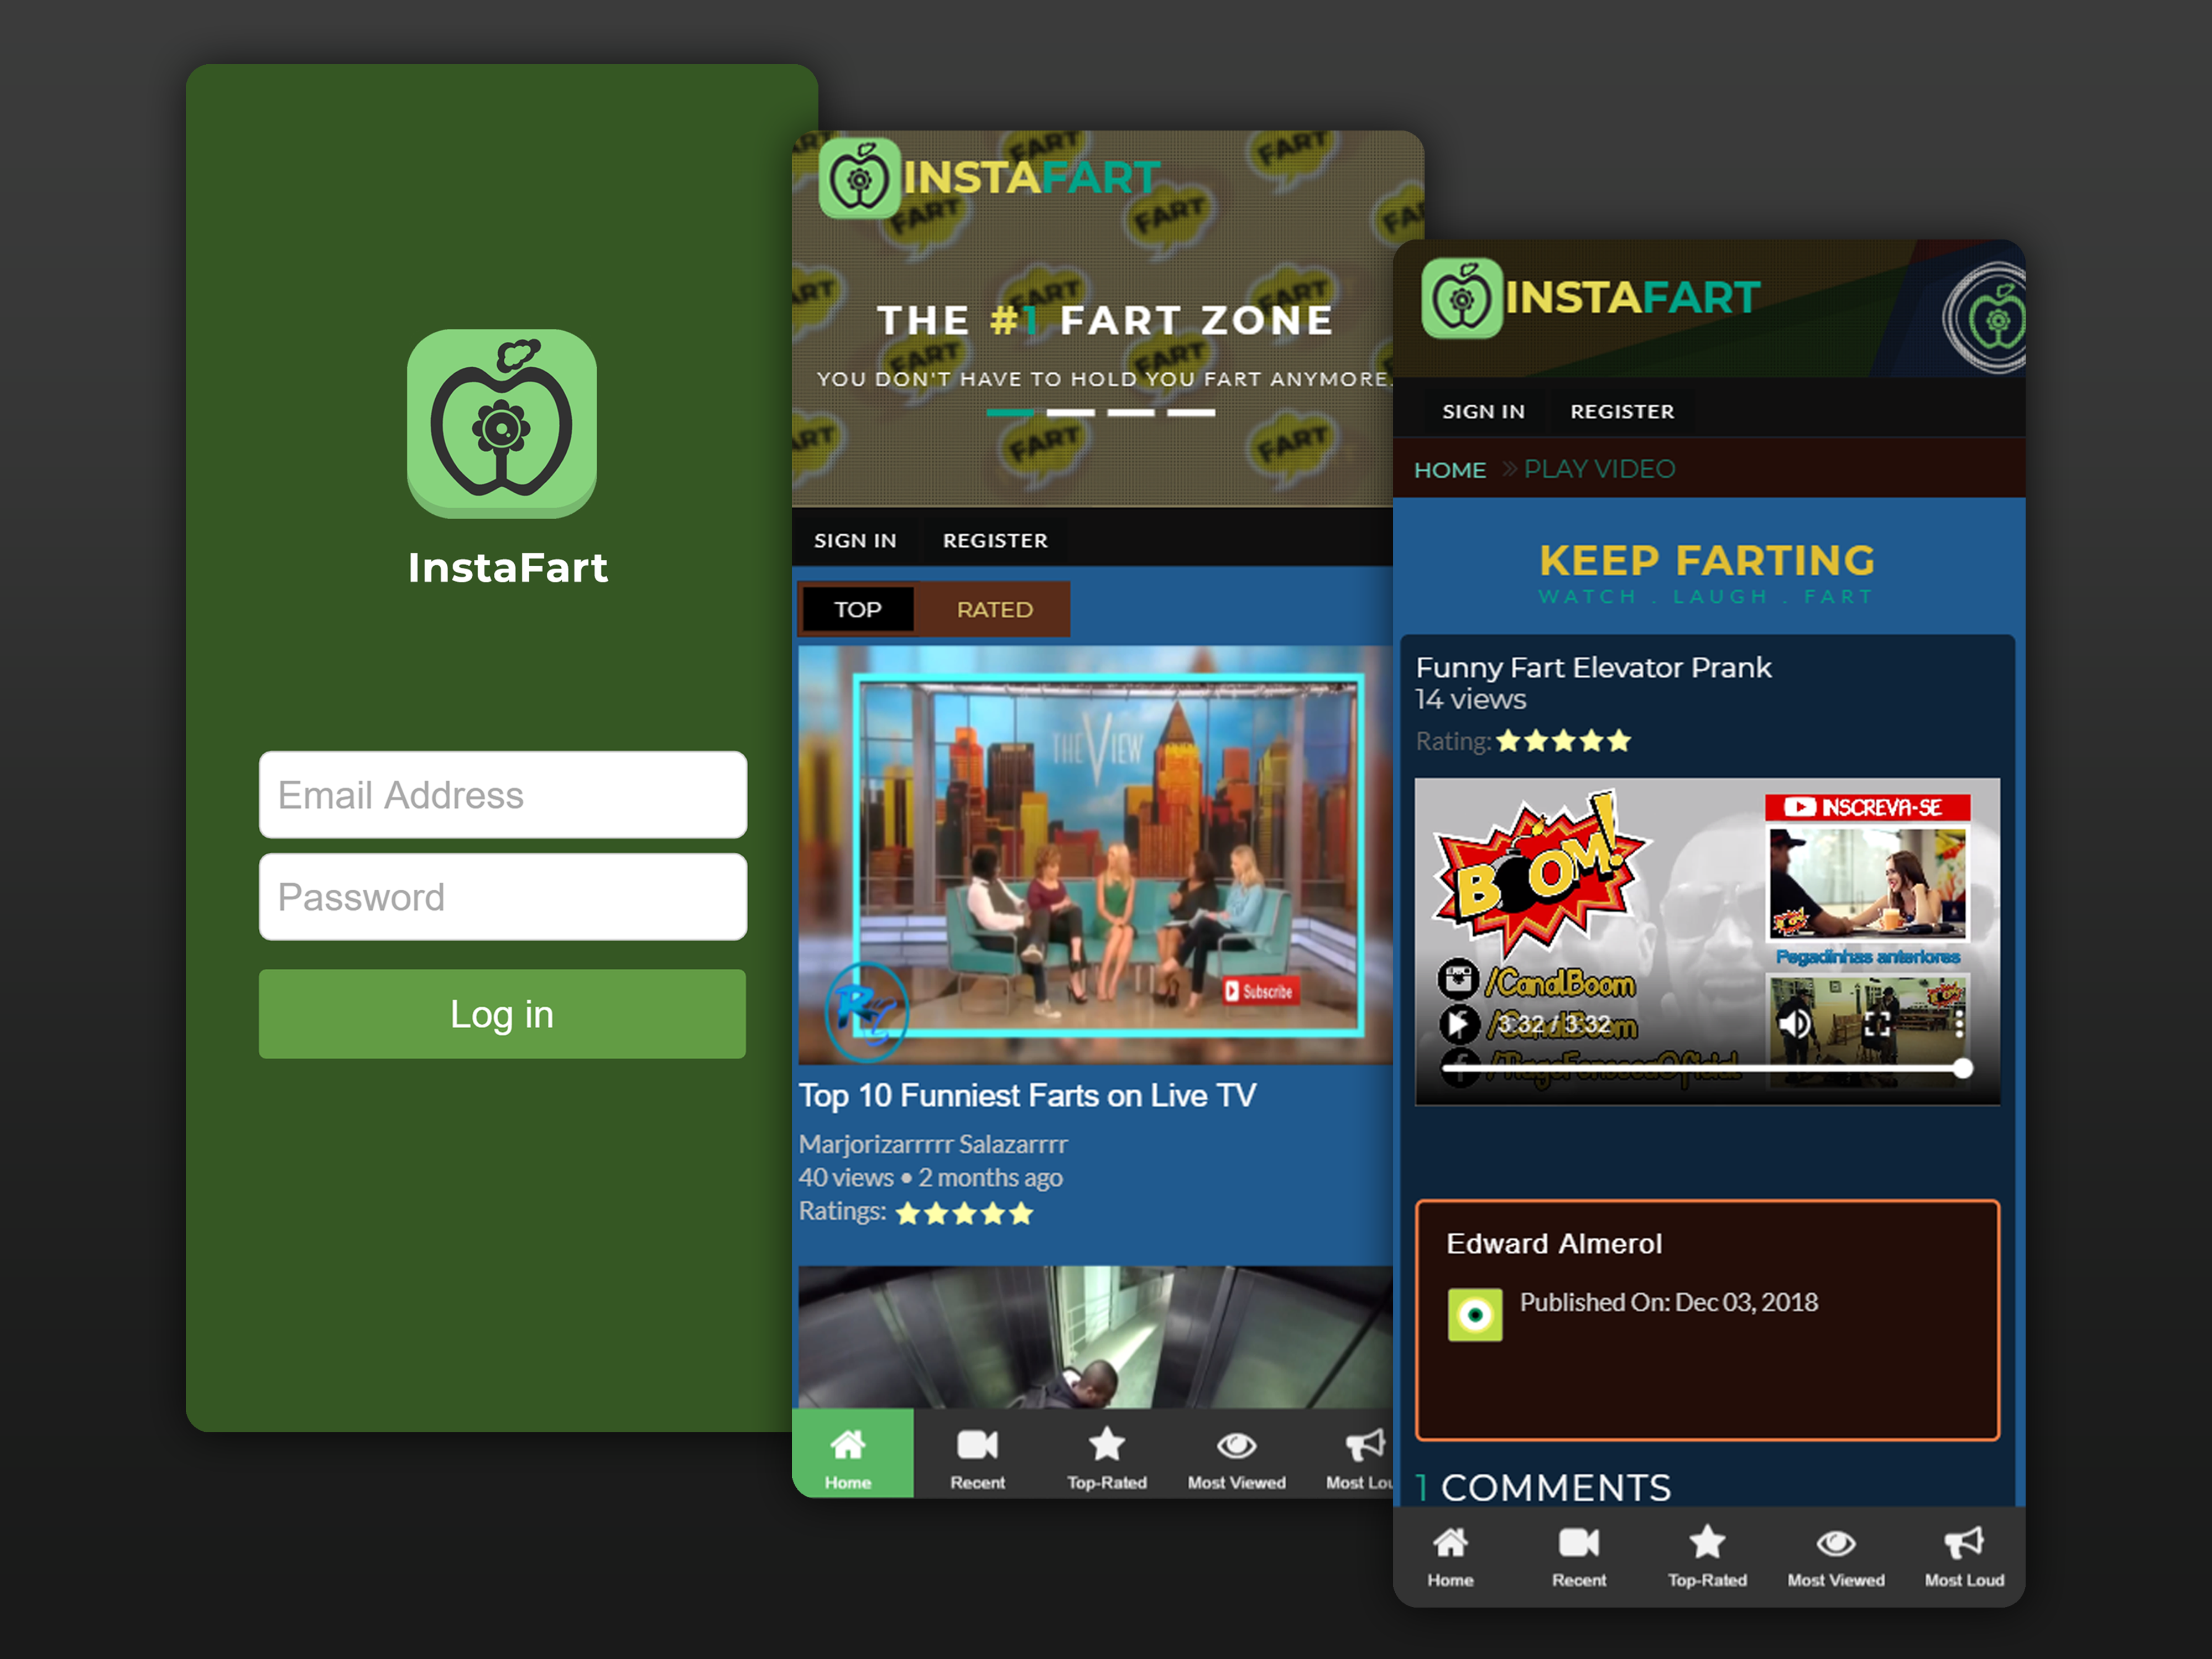Focus the Email Address field
Image resolution: width=2212 pixels, height=1659 pixels.
pos(502,795)
